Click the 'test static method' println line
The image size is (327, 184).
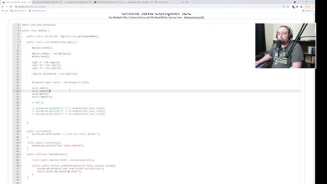[58, 146]
